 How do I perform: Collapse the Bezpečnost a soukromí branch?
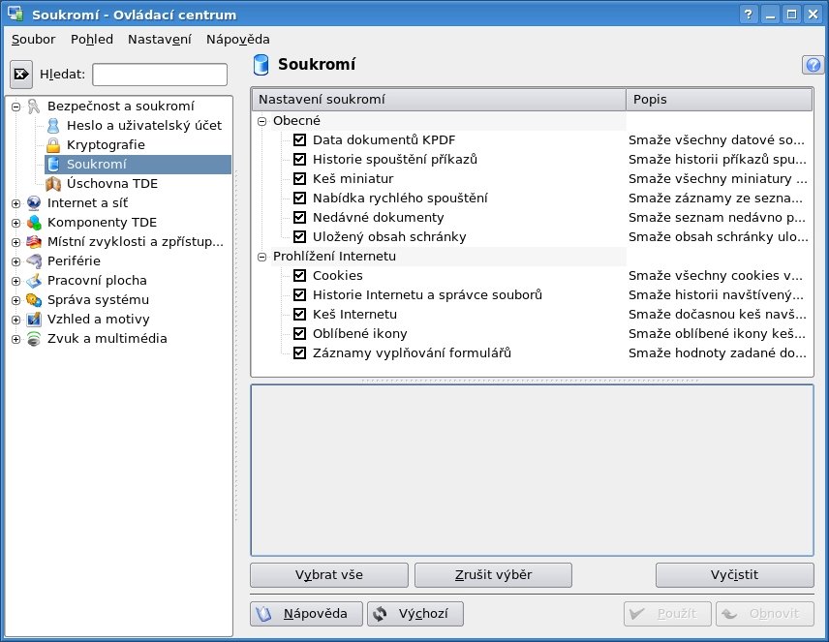15,107
